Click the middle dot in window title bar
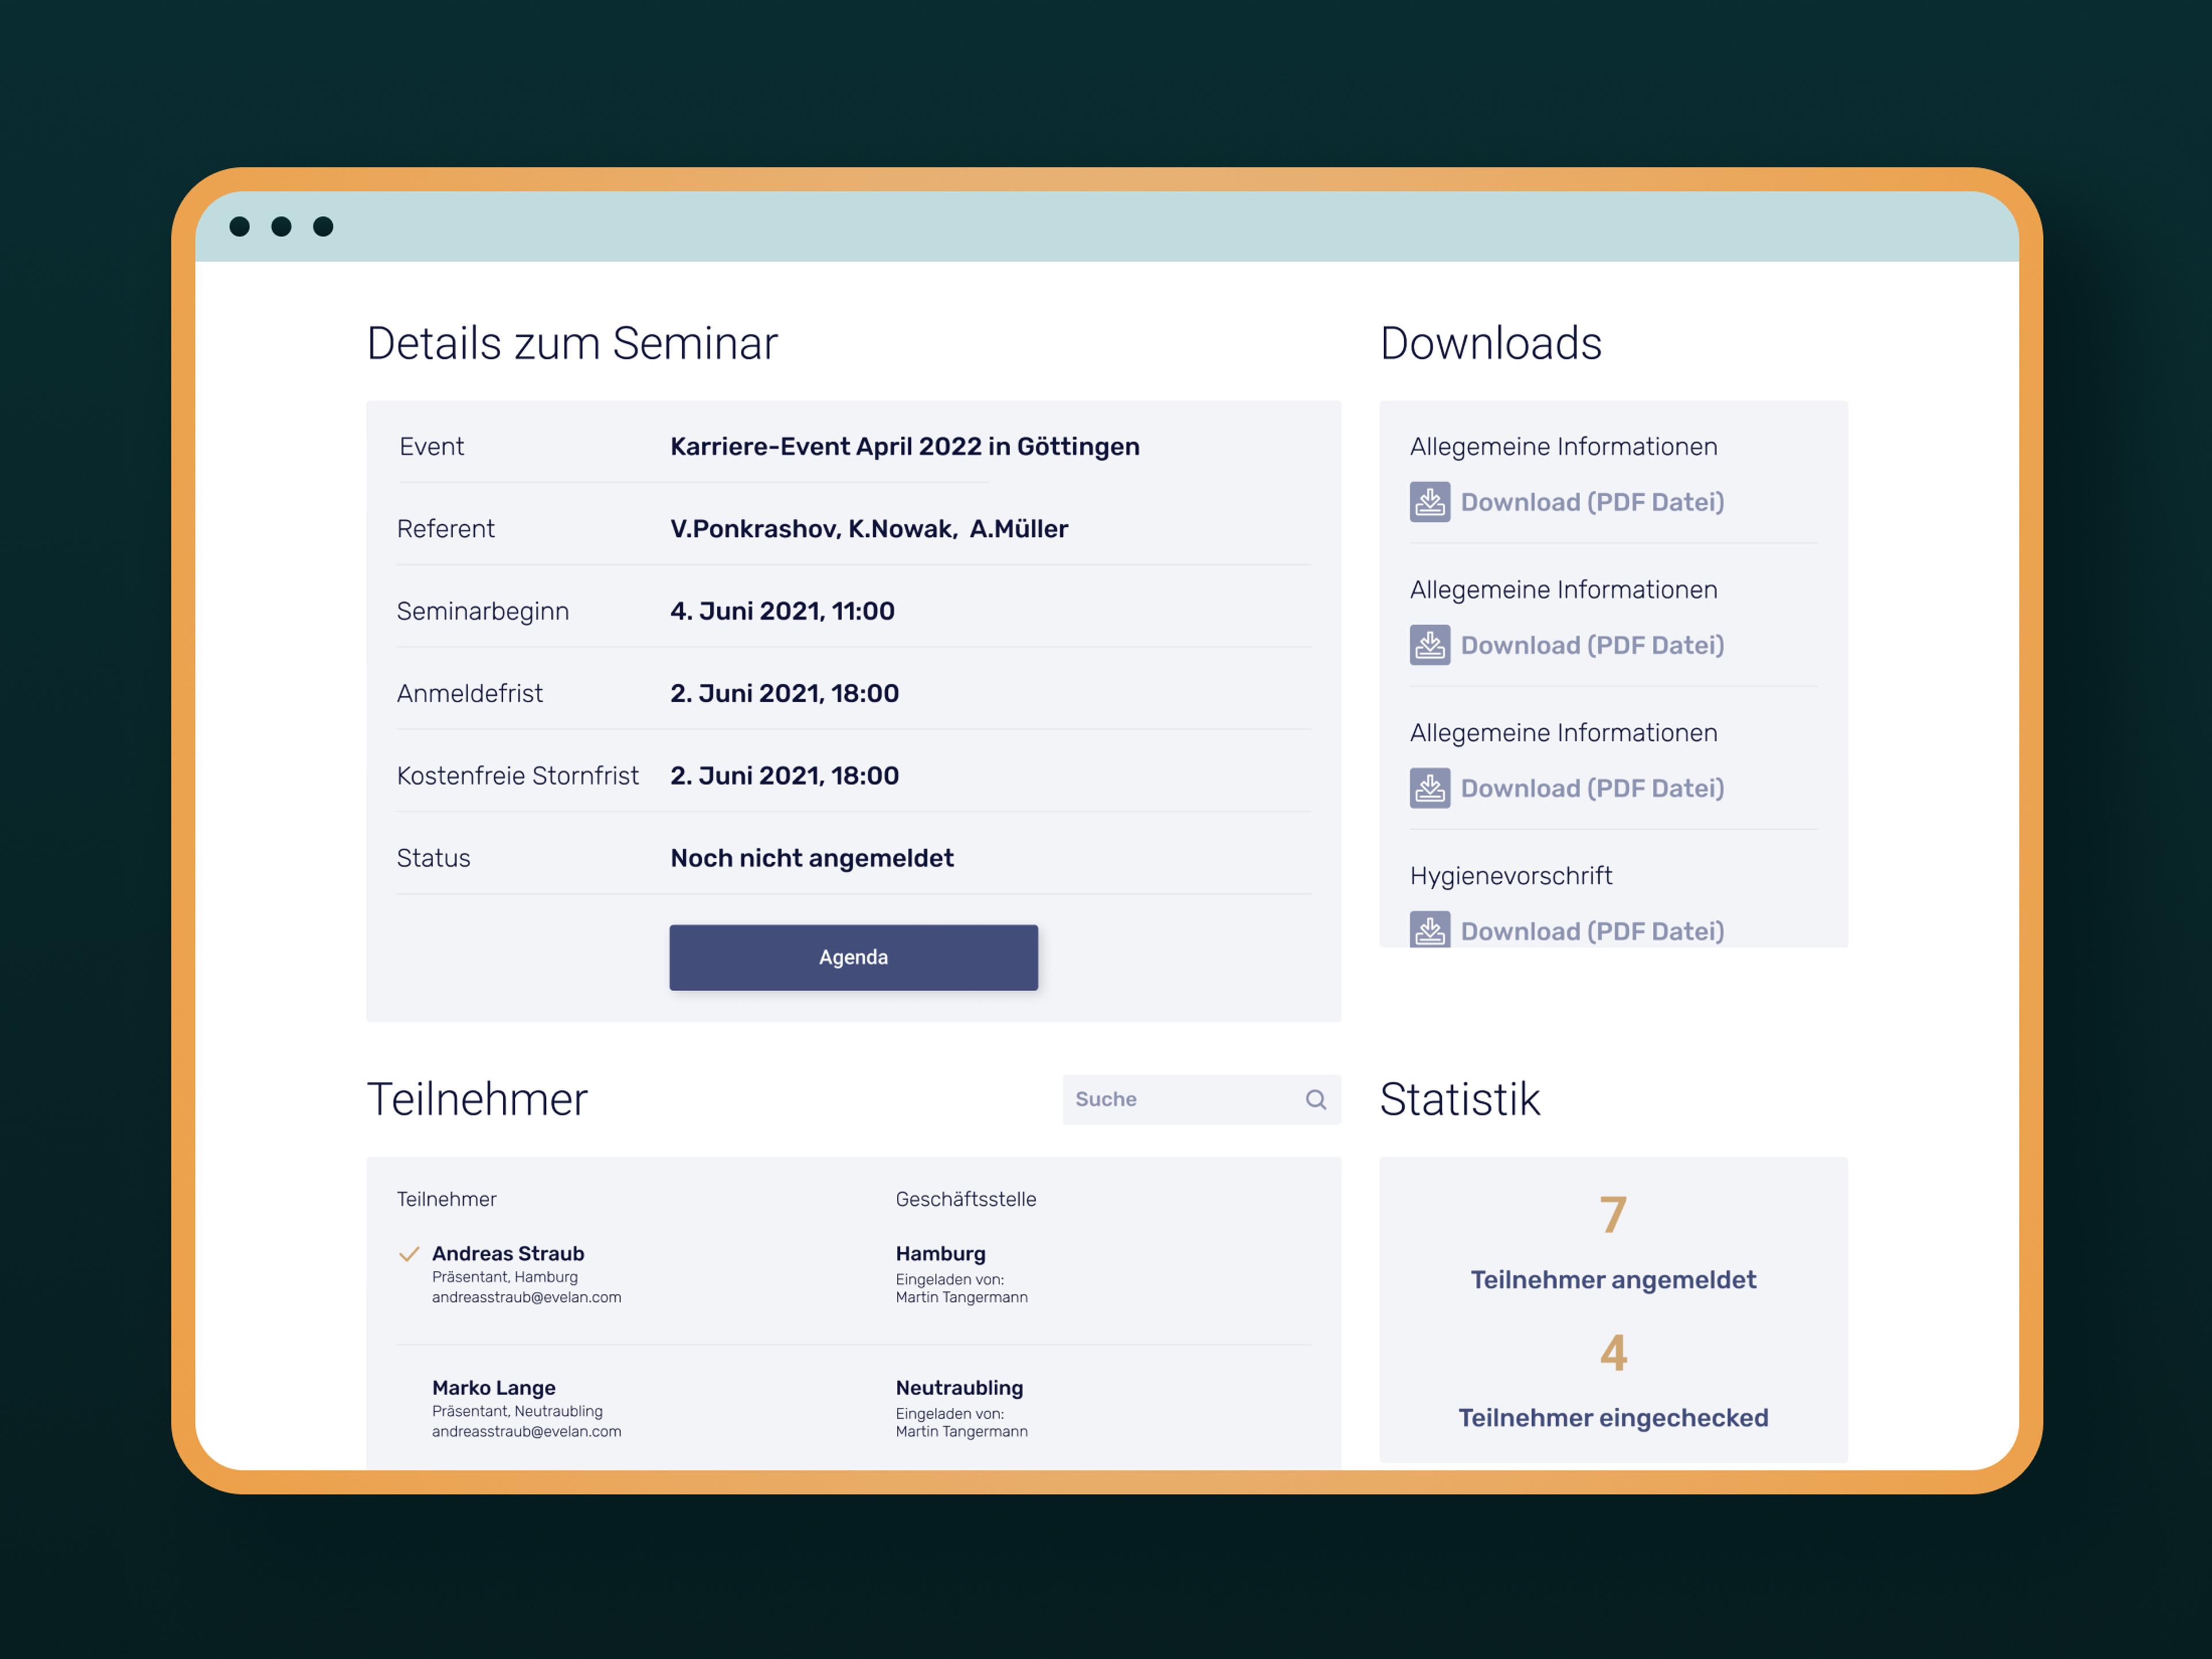Screen dimensions: 2212x1659 pyautogui.click(x=282, y=227)
